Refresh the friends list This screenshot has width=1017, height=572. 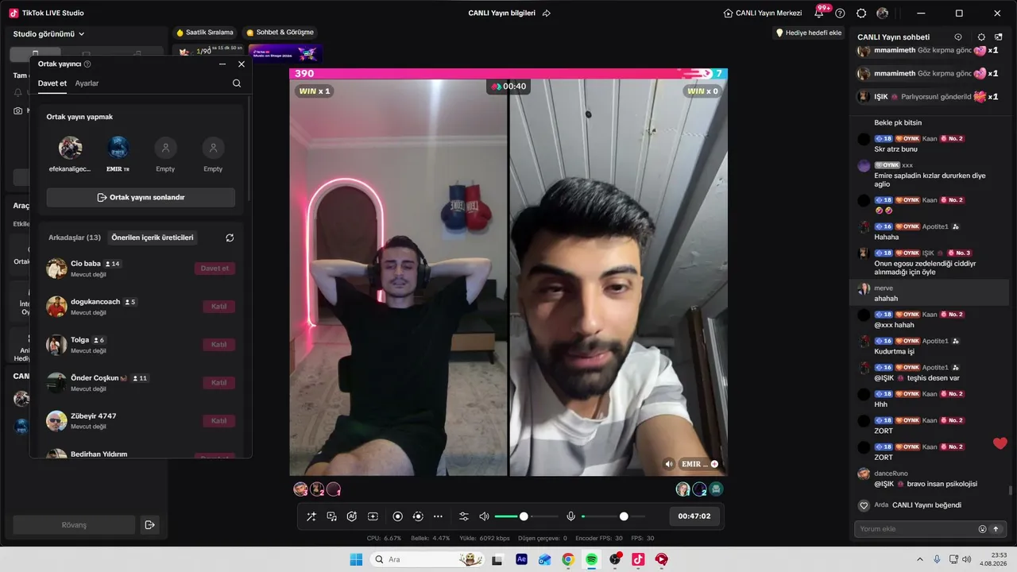[230, 238]
